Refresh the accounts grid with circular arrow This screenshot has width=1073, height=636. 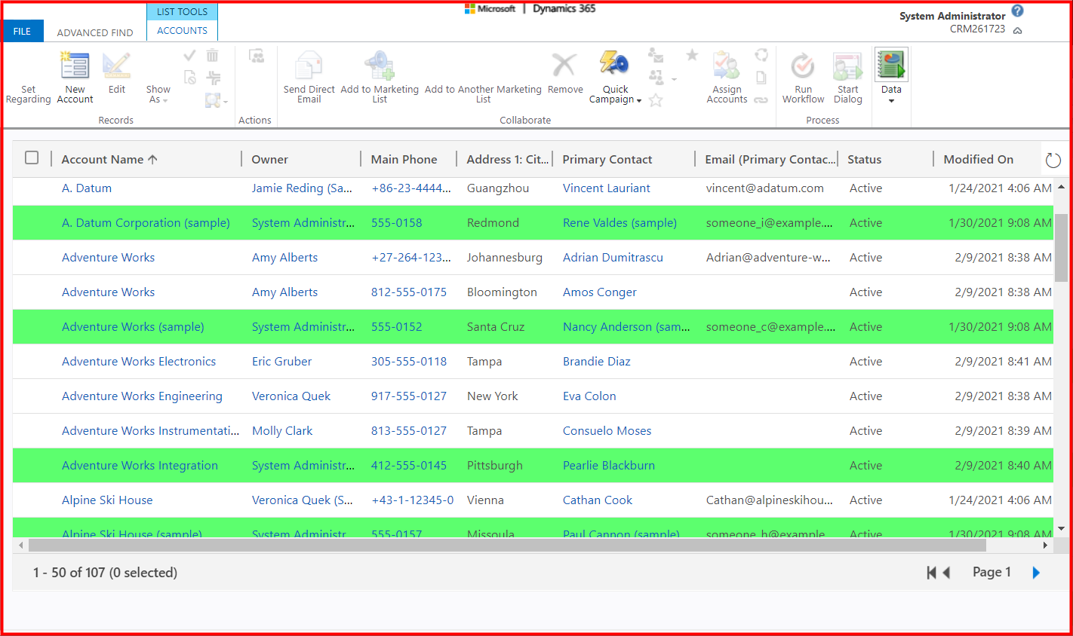coord(1053,160)
